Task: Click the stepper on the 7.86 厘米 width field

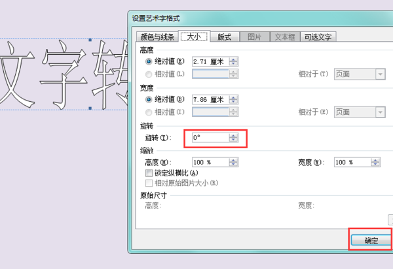Action: click(x=233, y=100)
